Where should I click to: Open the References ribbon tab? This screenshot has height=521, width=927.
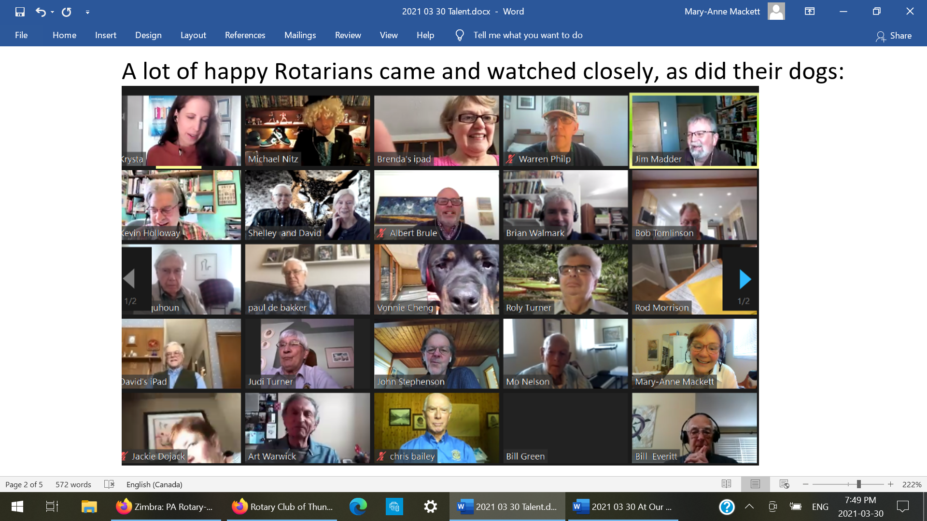pos(245,35)
